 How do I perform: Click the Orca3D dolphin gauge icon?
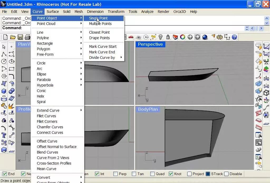[259, 99]
